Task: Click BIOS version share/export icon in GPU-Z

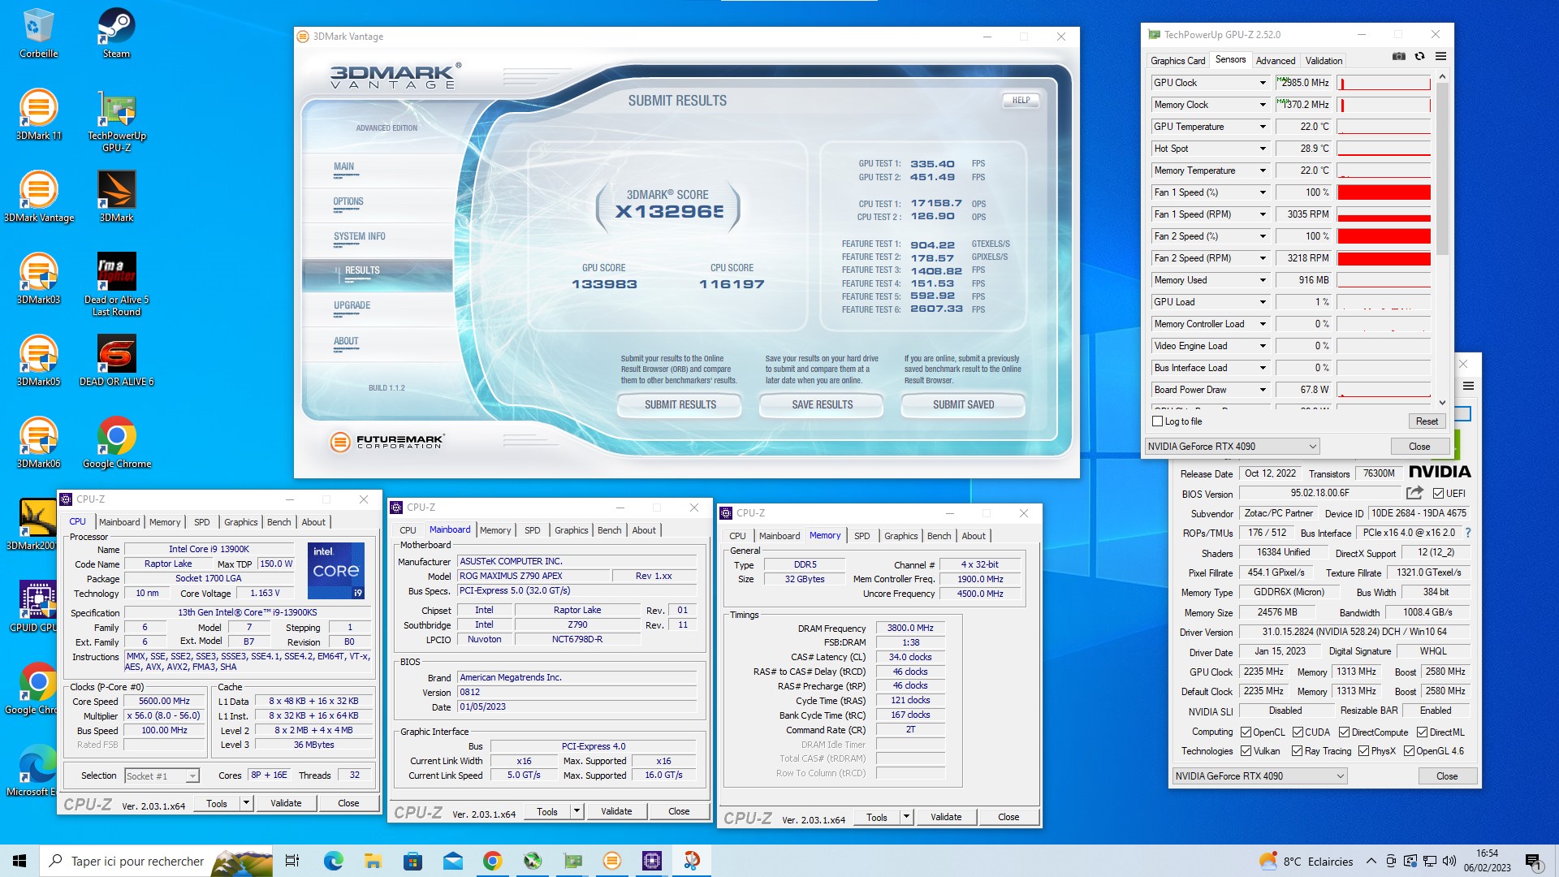Action: 1414,493
